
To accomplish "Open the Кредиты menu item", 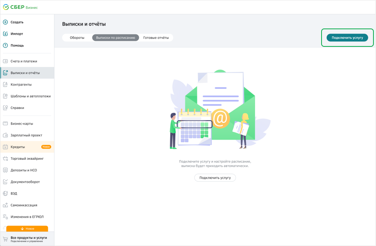I will 18,147.
